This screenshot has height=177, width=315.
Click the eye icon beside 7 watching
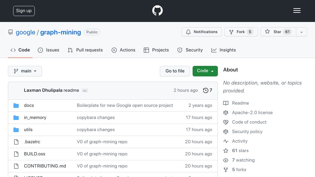tap(226, 160)
